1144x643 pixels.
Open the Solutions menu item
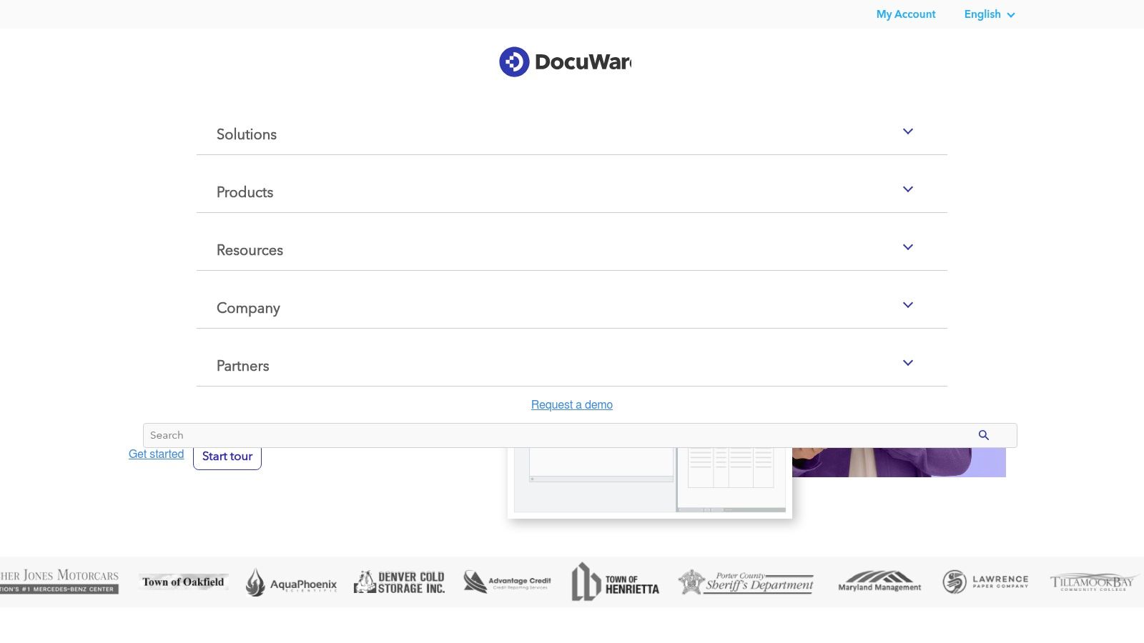(247, 134)
